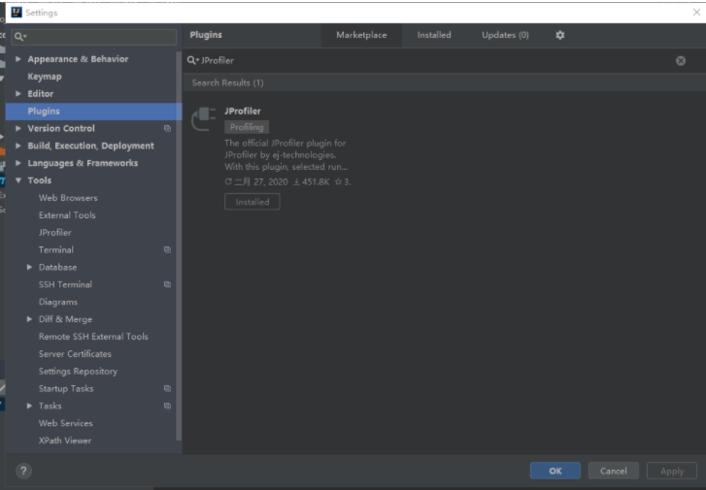Click the IntelliJ logo in the Settings title bar

click(x=17, y=13)
